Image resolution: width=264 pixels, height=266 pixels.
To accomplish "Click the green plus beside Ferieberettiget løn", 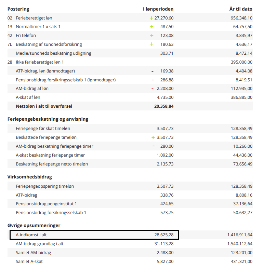I will coord(147,18).
